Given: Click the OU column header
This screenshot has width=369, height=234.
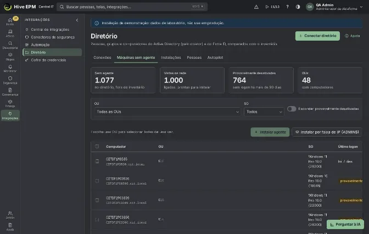Looking at the screenshot, I should point(161,147).
